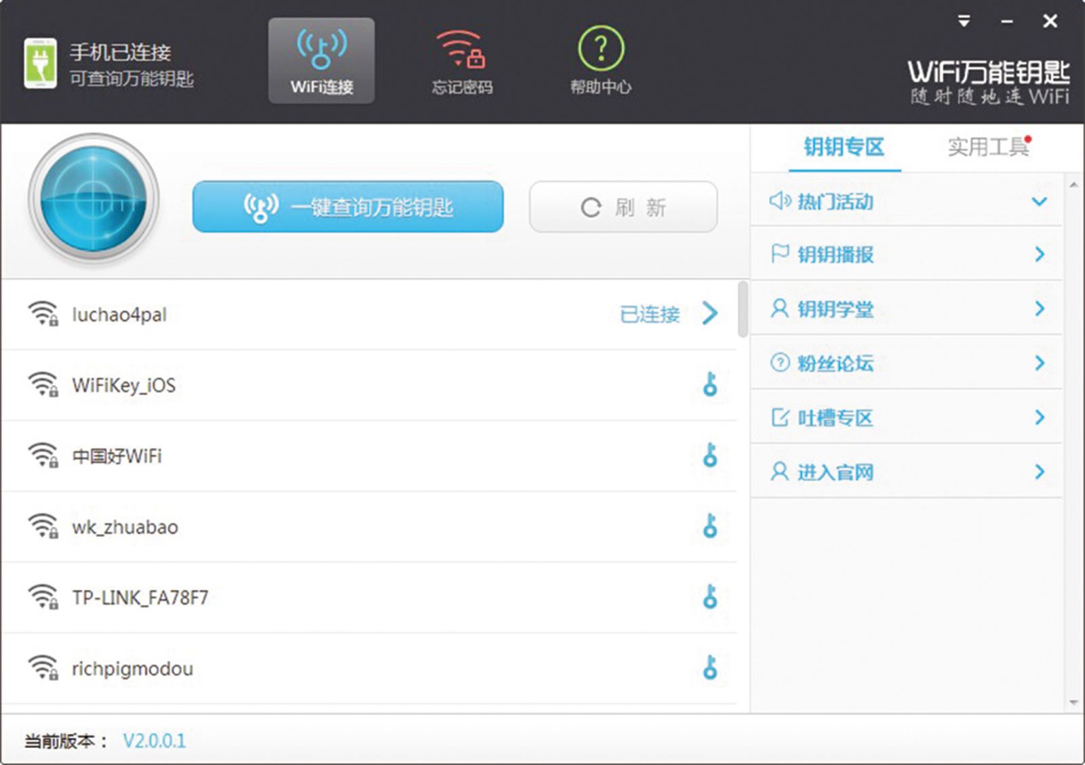Viewport: 1085px width, 765px height.
Task: Click the person icon beside 钥钥学堂
Action: 780,309
